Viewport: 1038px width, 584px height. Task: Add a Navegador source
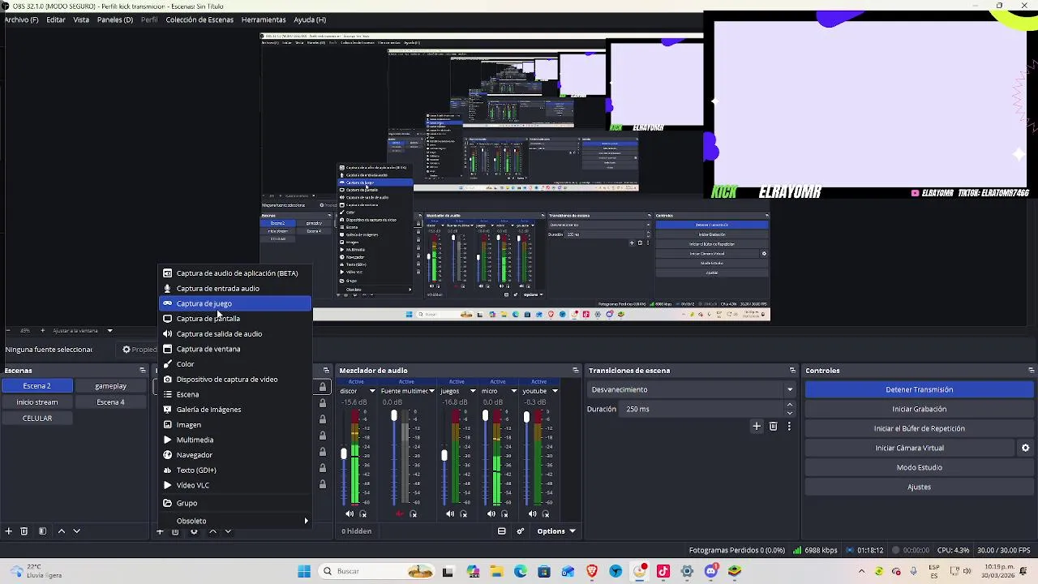[234, 455]
